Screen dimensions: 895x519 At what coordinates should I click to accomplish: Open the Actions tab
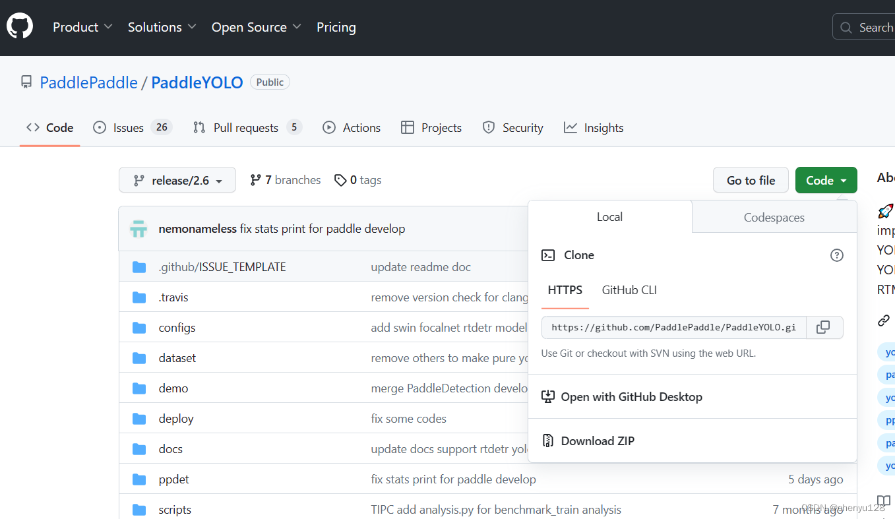352,128
